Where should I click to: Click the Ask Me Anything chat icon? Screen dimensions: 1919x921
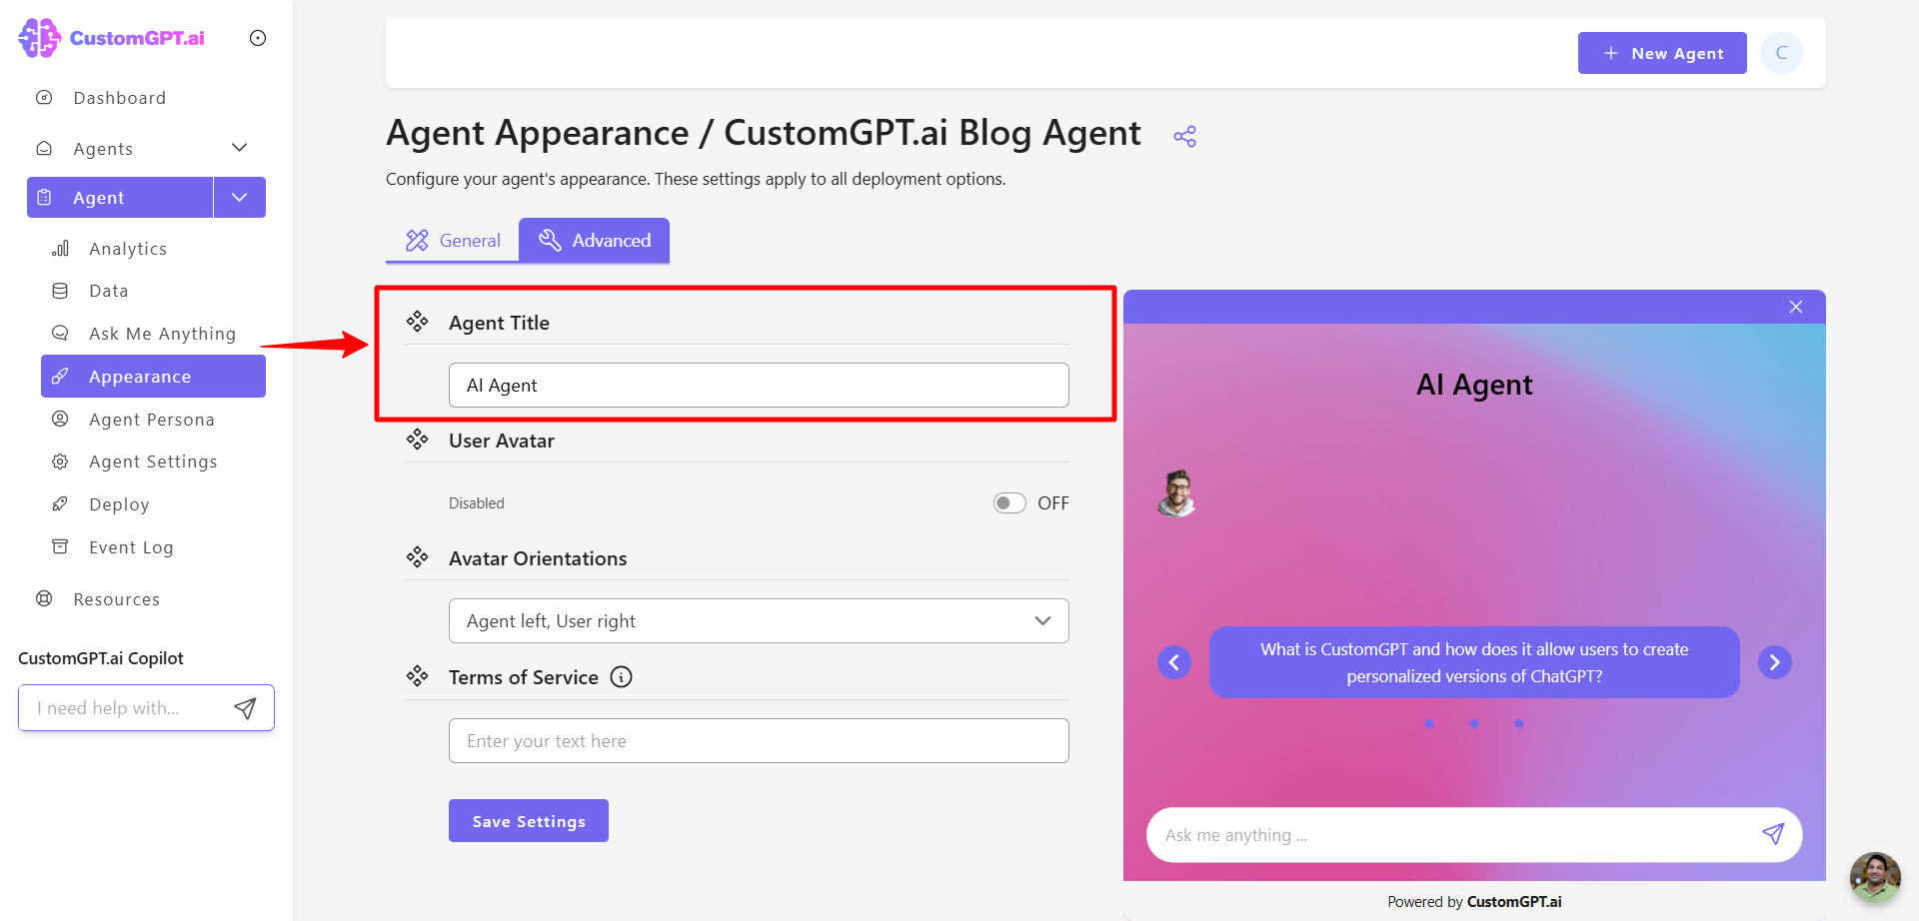coord(60,333)
